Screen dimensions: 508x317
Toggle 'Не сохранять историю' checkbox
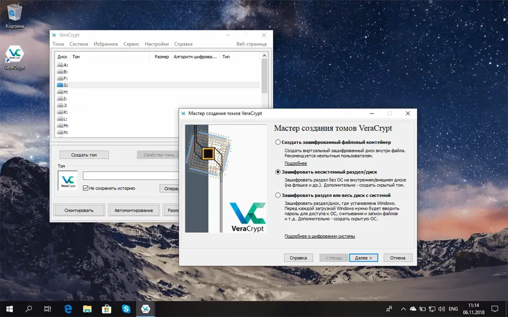(x=85, y=188)
